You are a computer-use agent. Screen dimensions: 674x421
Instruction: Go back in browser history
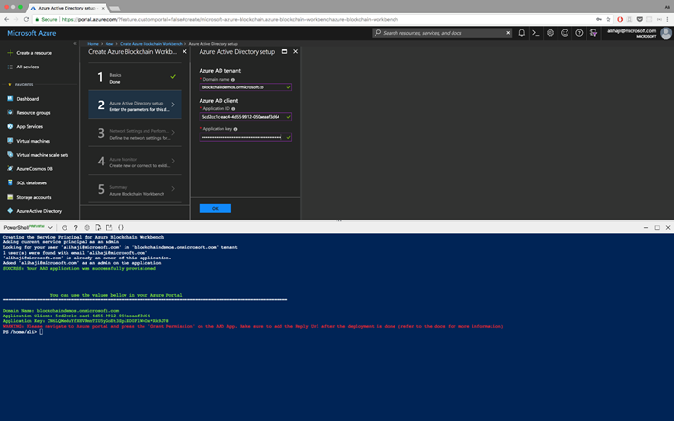[6, 19]
